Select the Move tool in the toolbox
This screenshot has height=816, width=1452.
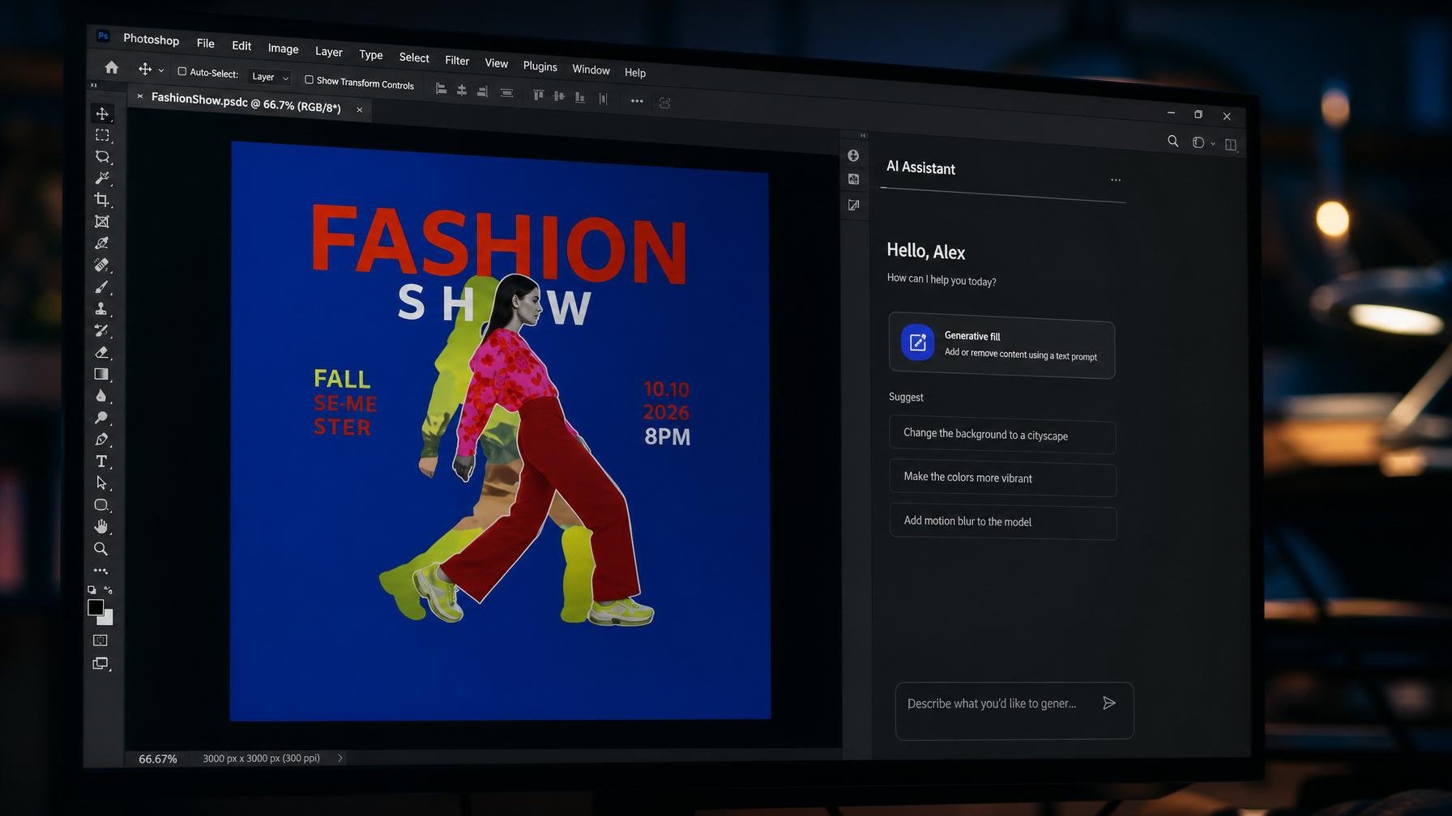[102, 113]
